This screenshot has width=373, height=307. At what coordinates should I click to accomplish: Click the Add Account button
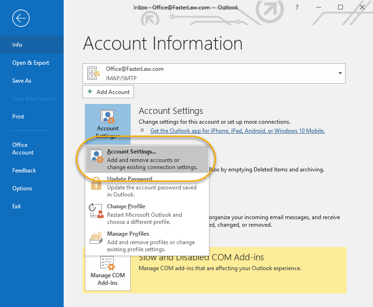click(108, 92)
